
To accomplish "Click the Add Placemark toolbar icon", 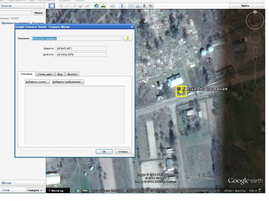I will (x=61, y=6).
